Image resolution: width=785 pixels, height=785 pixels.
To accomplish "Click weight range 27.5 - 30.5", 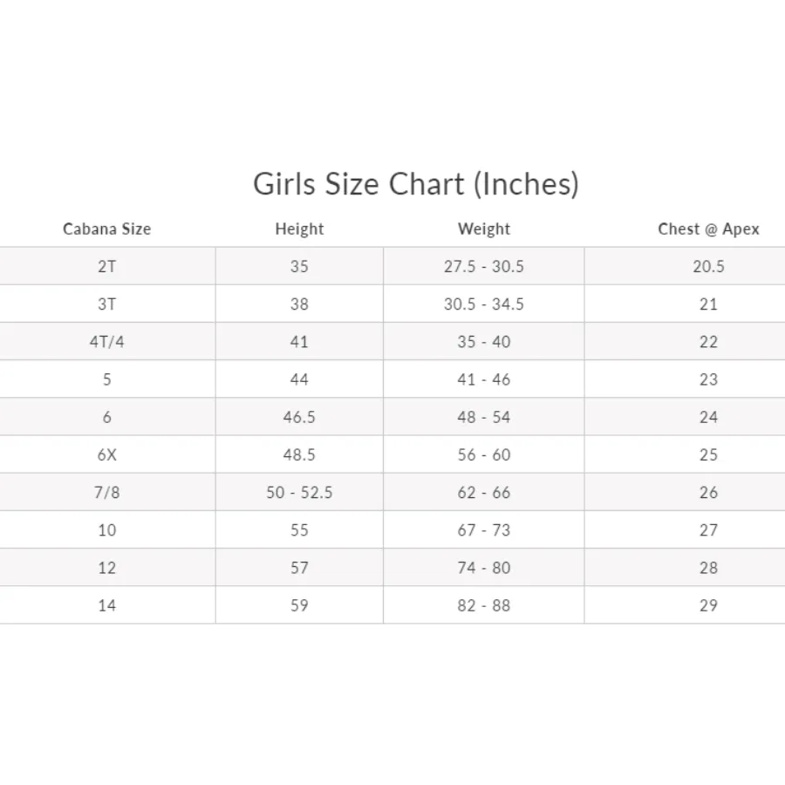I will (484, 267).
